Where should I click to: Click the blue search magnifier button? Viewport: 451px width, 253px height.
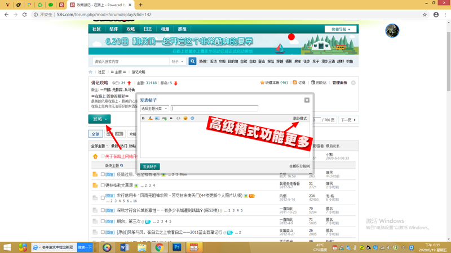pos(192,61)
